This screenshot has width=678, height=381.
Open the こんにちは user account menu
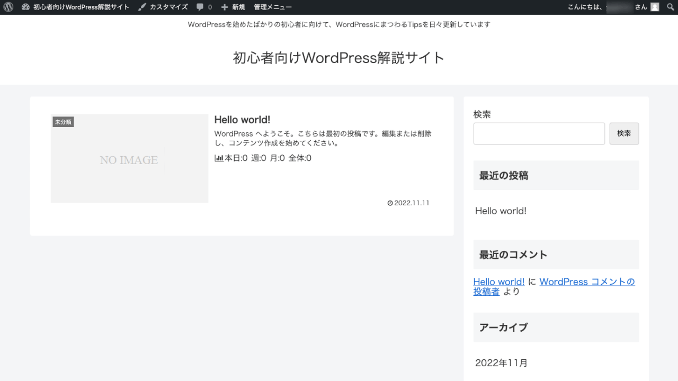point(613,7)
